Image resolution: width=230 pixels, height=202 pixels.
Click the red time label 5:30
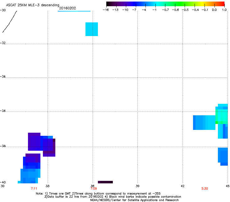[205, 189]
